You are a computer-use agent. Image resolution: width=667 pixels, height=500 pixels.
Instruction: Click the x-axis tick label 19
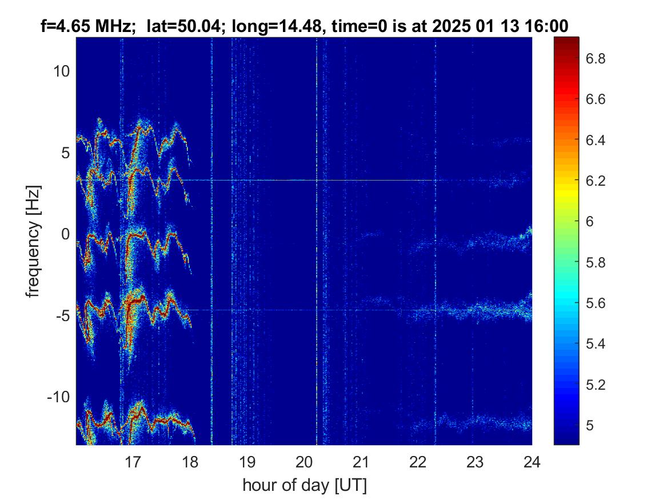coord(247,462)
